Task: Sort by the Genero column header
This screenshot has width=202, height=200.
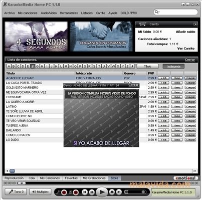Action: [x=135, y=73]
